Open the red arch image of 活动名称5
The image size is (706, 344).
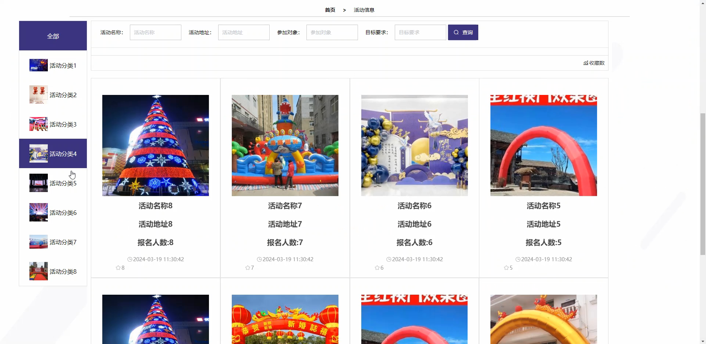click(x=544, y=145)
